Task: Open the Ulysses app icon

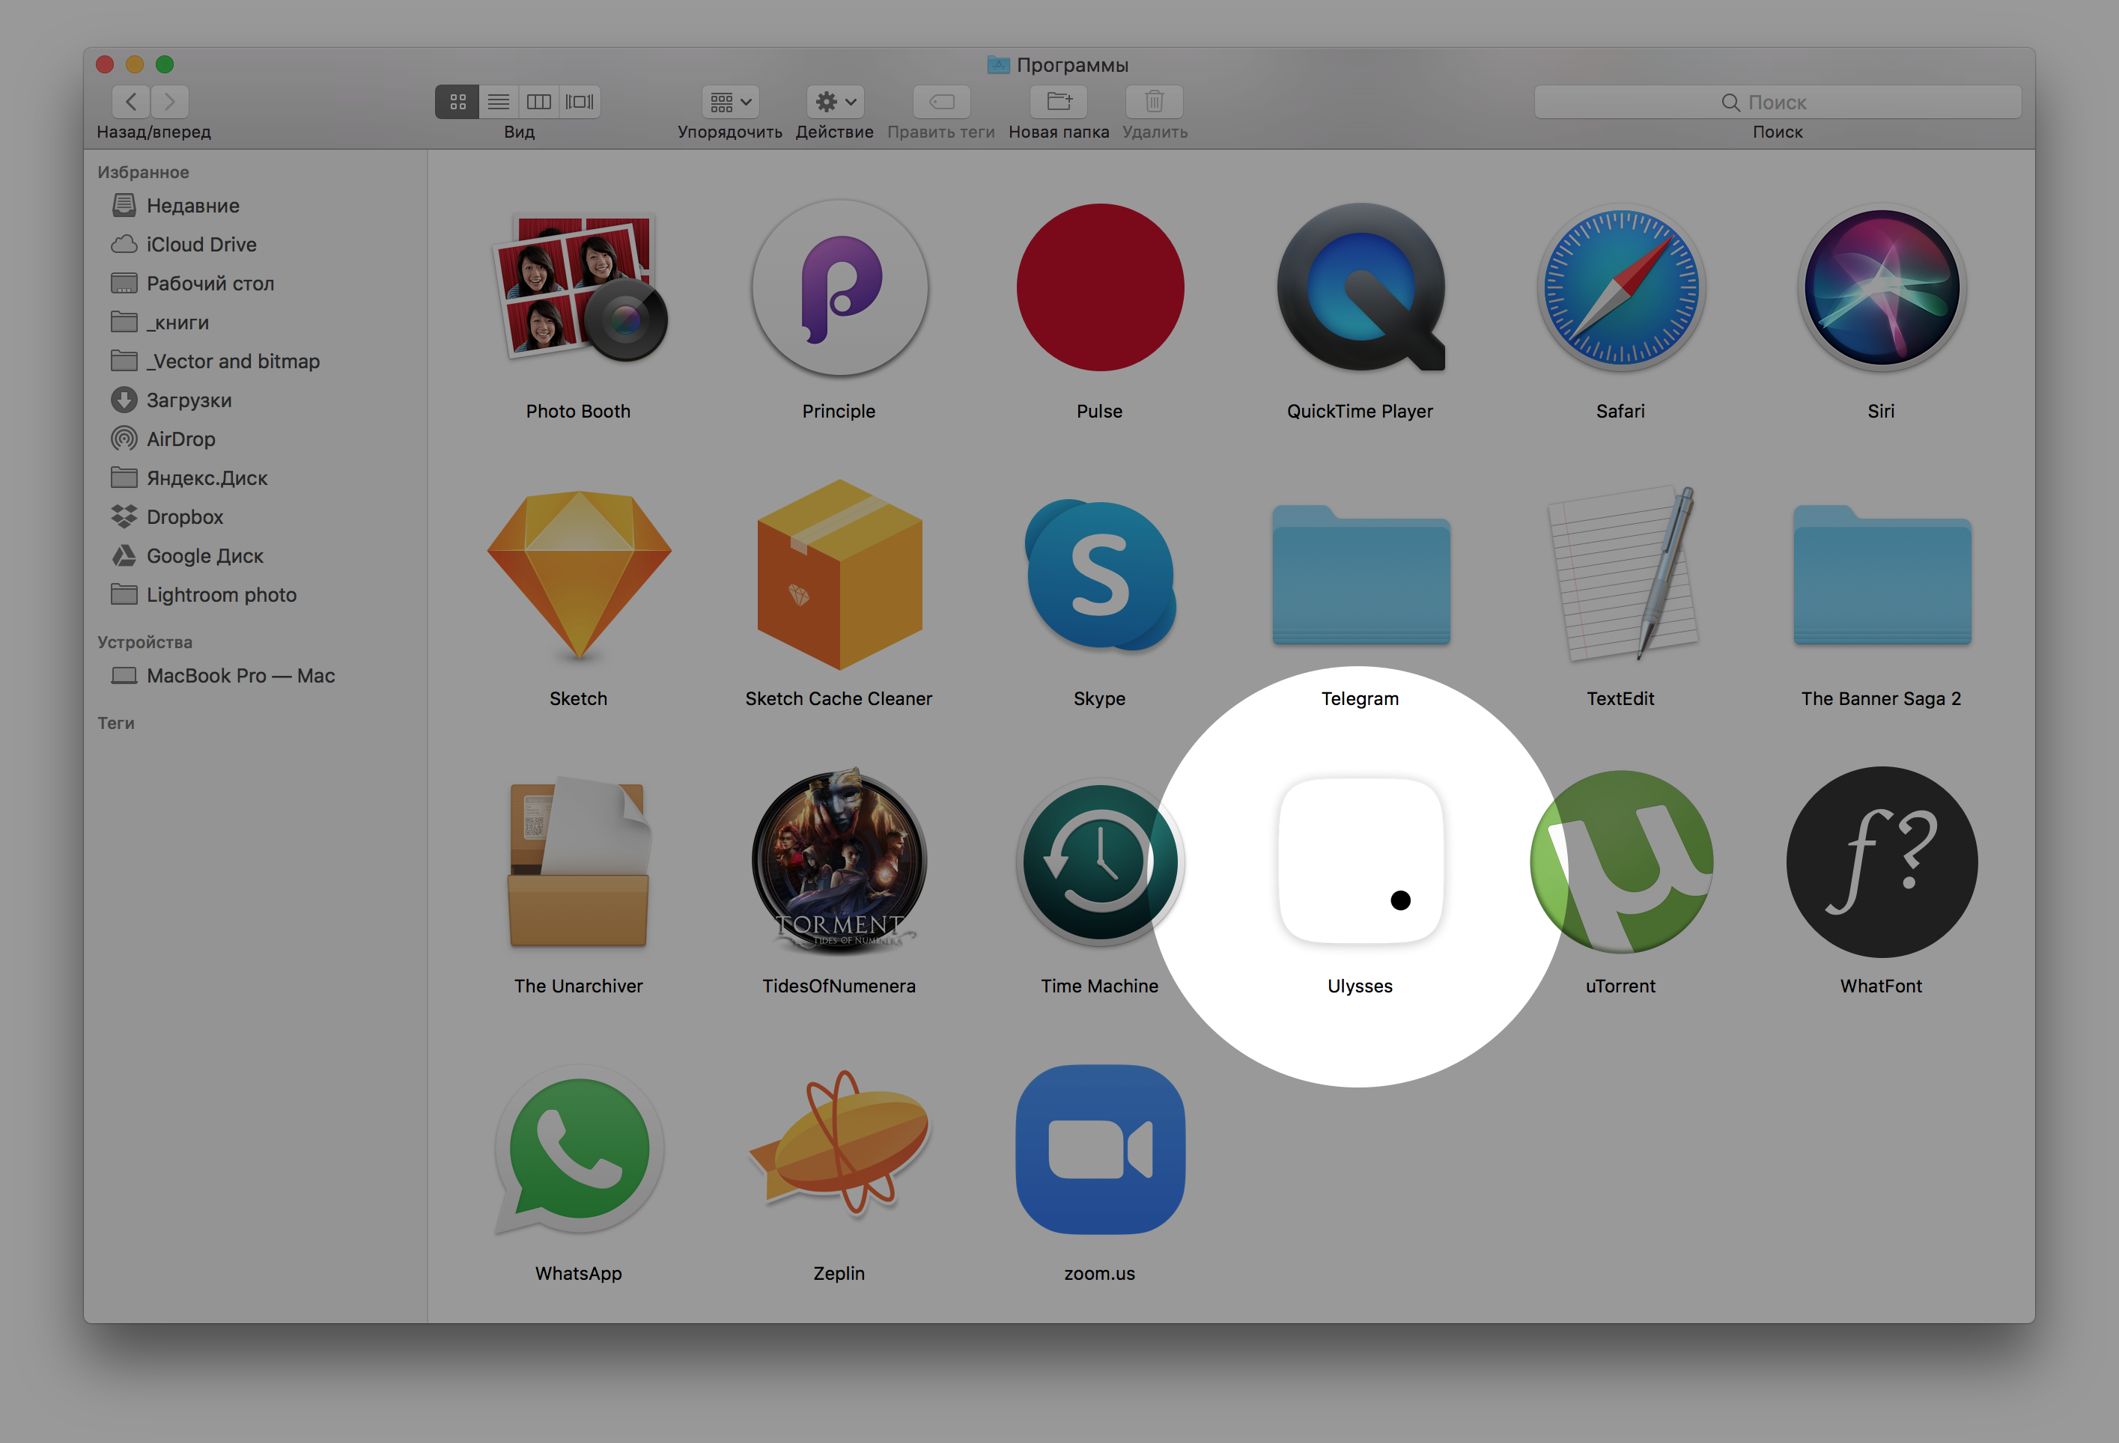Action: tap(1360, 861)
